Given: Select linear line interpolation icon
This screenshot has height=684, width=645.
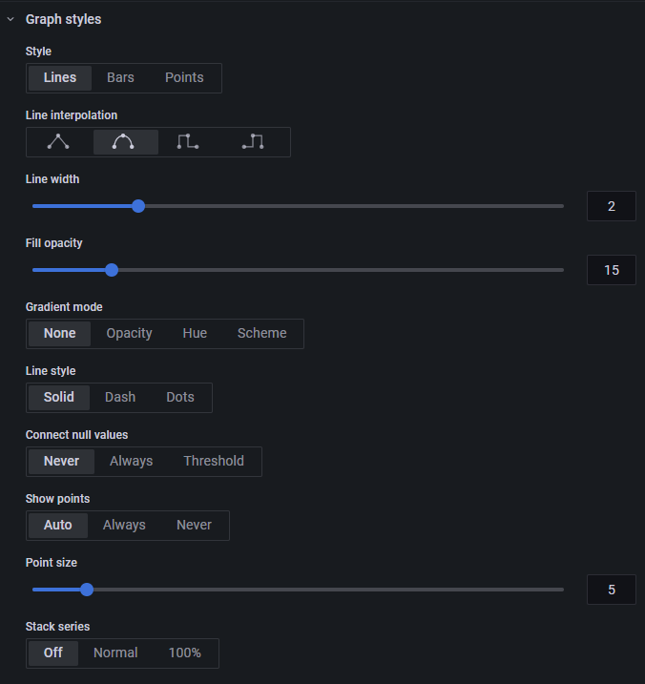Looking at the screenshot, I should click(x=58, y=142).
